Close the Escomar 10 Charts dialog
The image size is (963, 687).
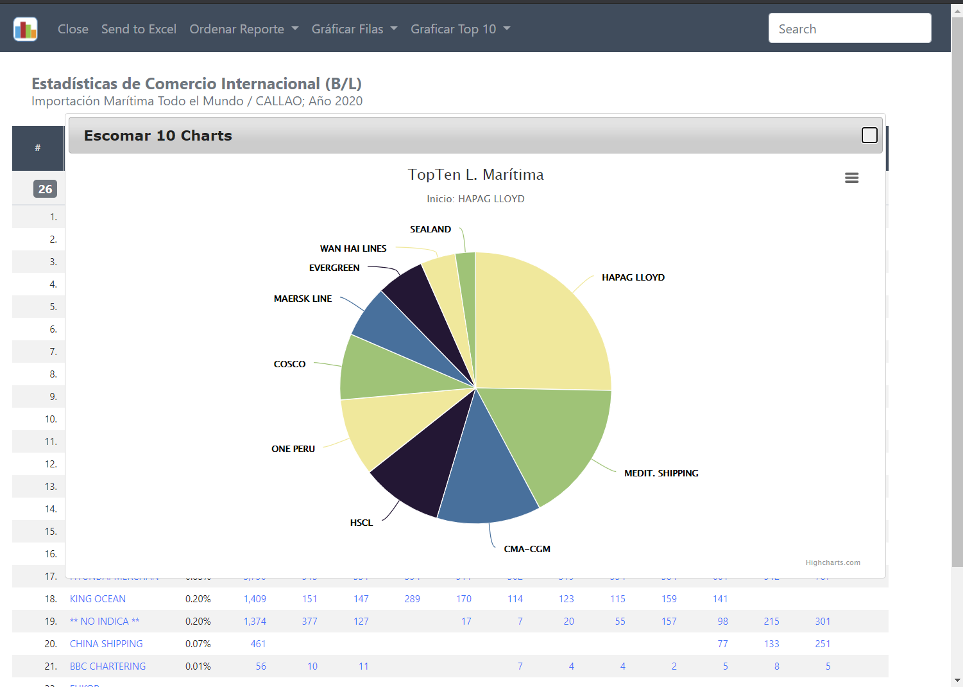tap(869, 135)
